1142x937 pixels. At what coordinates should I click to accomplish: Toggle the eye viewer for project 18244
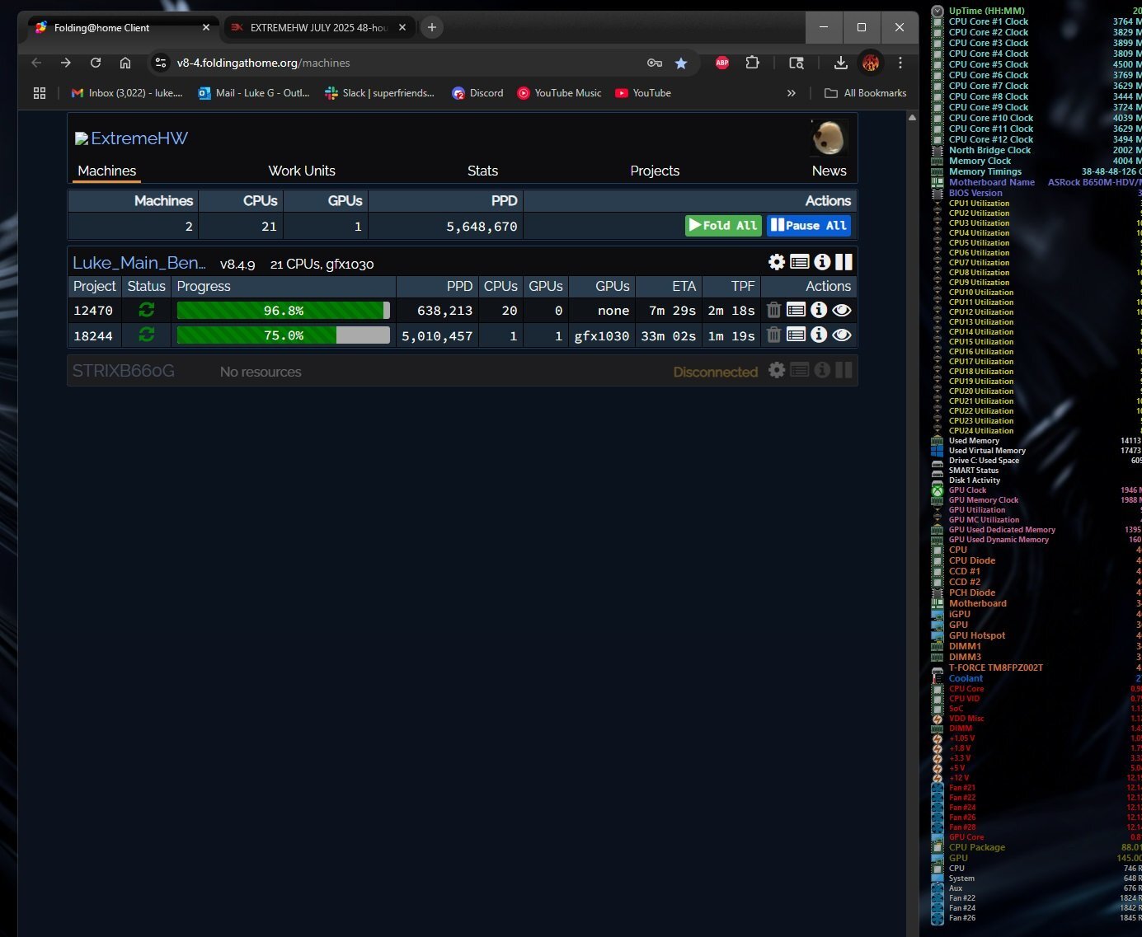click(x=841, y=335)
